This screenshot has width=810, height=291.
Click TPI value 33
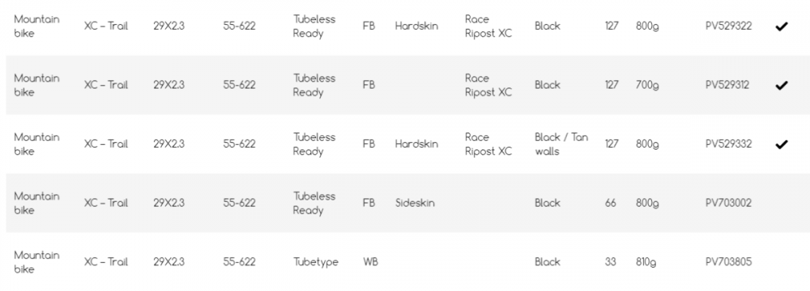click(611, 262)
